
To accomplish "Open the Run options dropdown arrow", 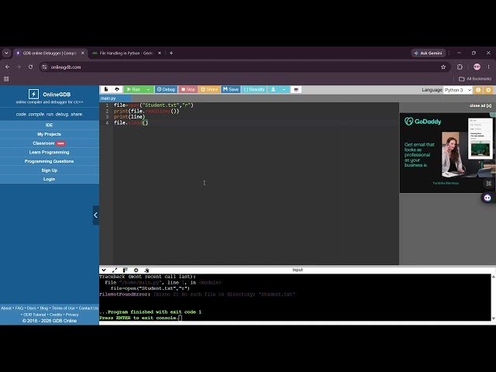I will pyautogui.click(x=148, y=90).
